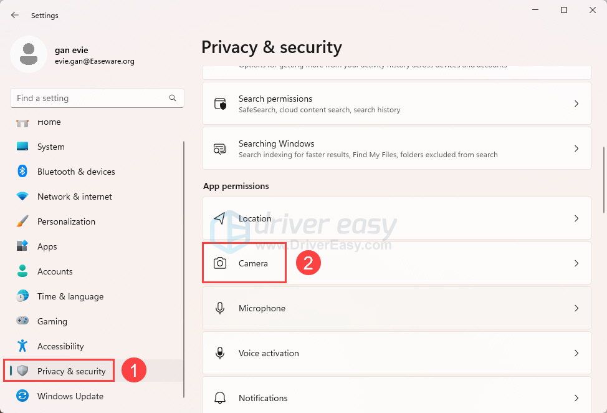Click the Gaming controller icon
This screenshot has height=413, width=607.
click(x=22, y=321)
